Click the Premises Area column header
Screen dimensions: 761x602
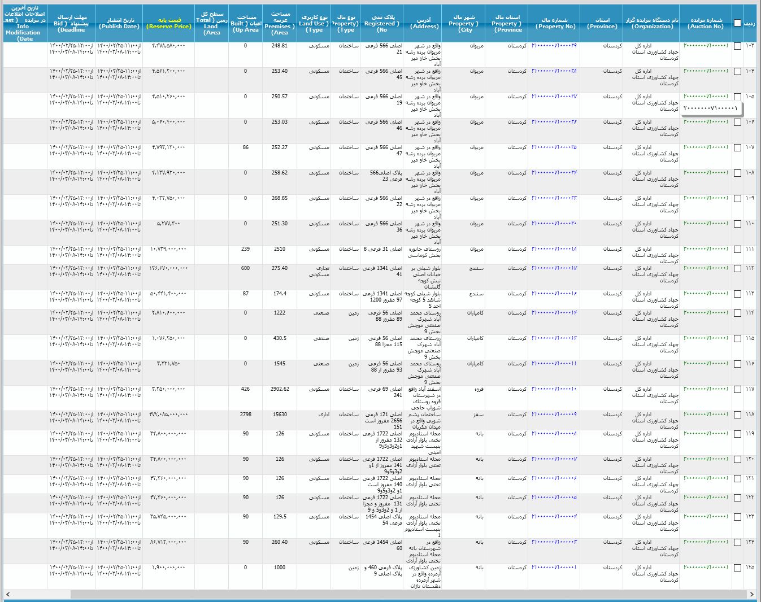click(x=280, y=23)
